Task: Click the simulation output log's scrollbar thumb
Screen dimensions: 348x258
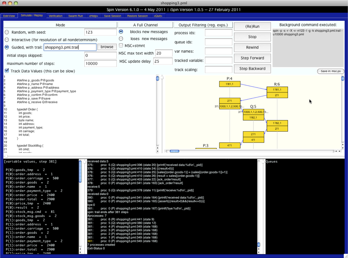Action: pyautogui.click(x=259, y=244)
